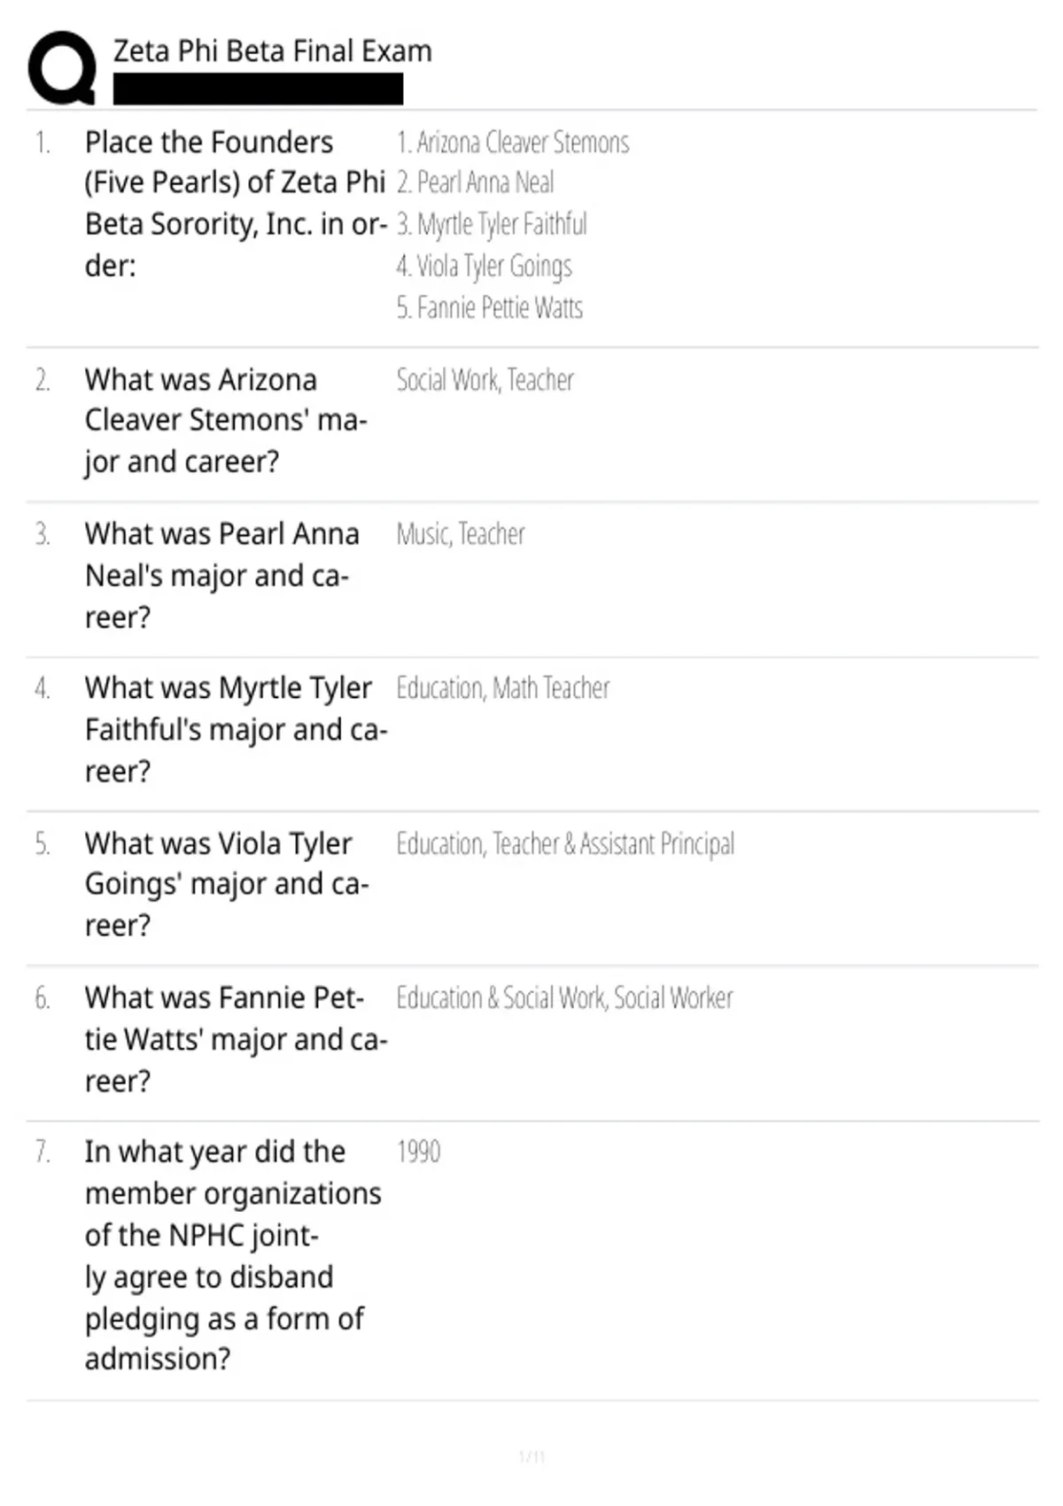Click the answer 1990
The height and width of the screenshot is (1506, 1063).
coord(418,1152)
